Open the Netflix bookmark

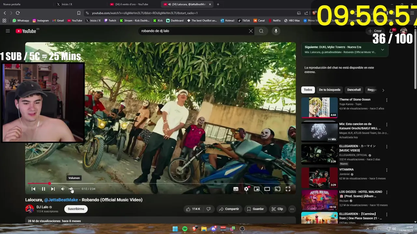click(274, 20)
